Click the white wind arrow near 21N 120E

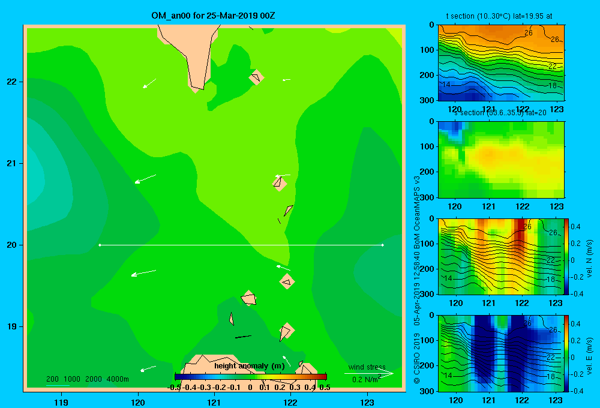coord(145,179)
